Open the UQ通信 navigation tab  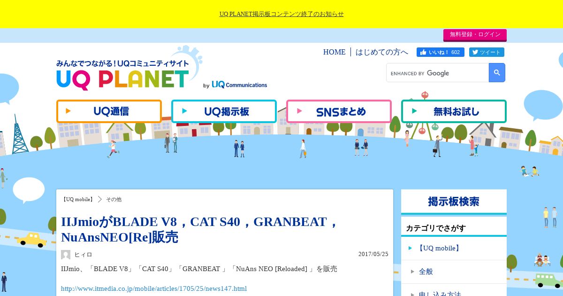pyautogui.click(x=109, y=111)
